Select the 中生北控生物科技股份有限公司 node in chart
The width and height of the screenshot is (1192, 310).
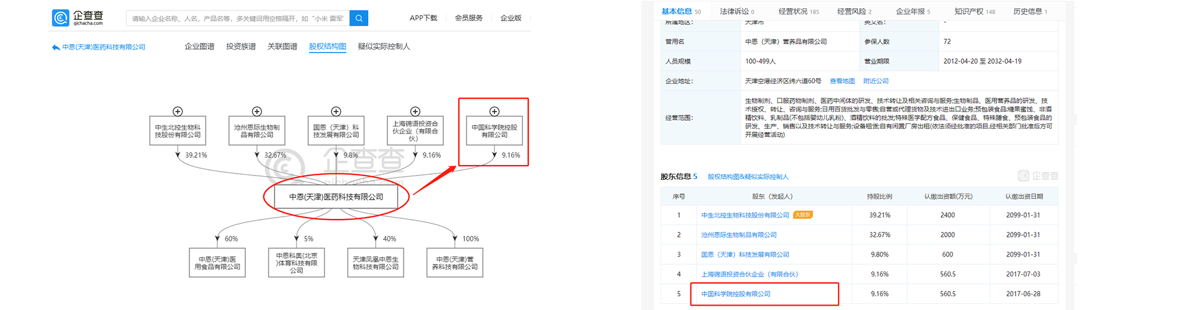tap(178, 131)
